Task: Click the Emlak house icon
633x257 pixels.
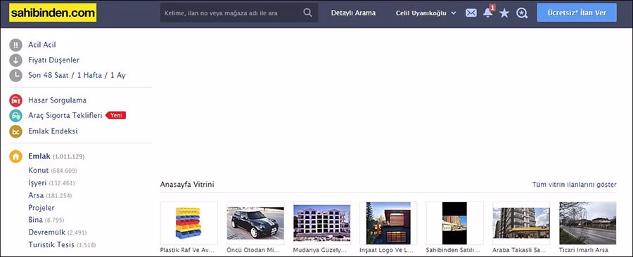Action: 15,157
